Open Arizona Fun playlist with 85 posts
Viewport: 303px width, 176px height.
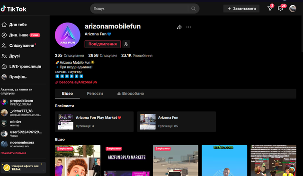point(177,122)
